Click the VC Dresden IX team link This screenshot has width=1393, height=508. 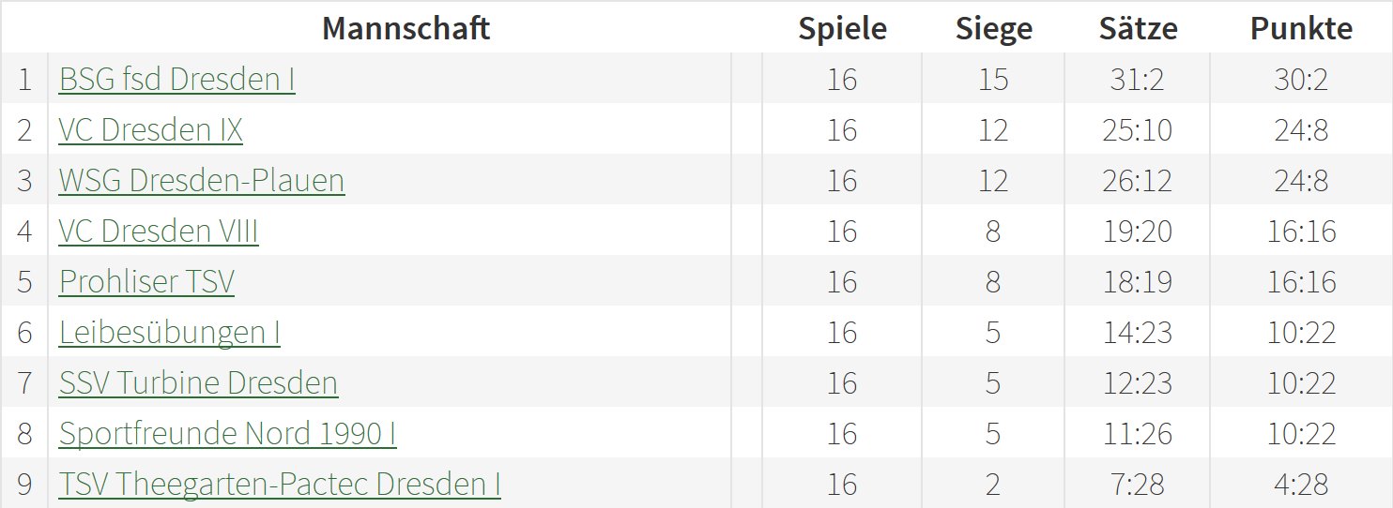(x=150, y=130)
